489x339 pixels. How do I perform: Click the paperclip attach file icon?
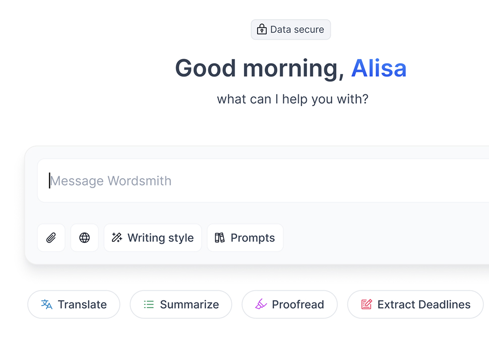(51, 238)
